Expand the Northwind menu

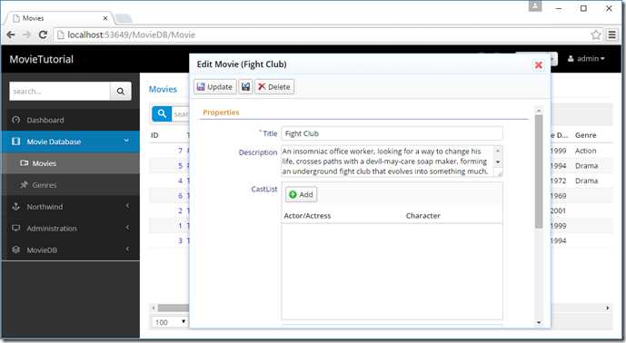(x=70, y=207)
